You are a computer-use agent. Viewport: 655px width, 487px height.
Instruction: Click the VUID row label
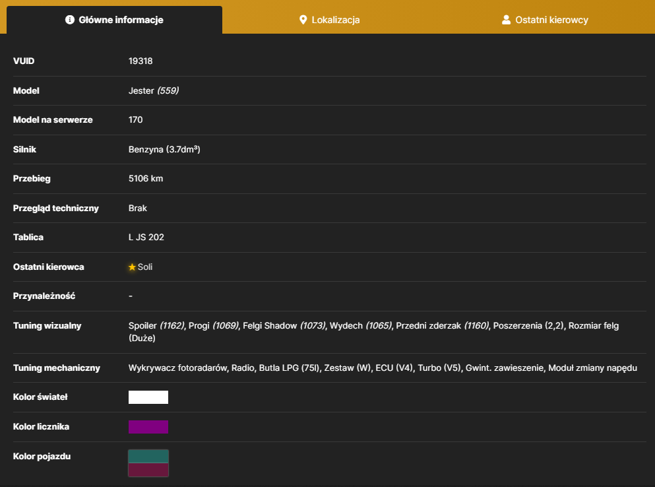24,61
